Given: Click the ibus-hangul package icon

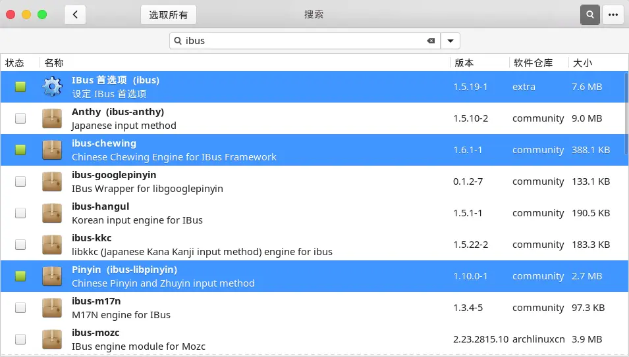Looking at the screenshot, I should tap(52, 213).
